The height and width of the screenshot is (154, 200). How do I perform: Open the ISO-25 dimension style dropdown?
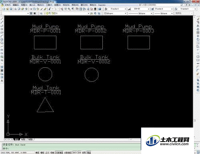[x=140, y=9]
